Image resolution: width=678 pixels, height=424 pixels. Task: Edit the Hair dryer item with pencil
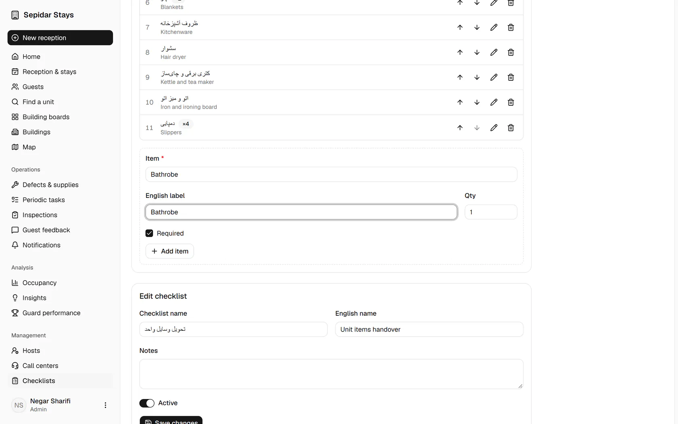pyautogui.click(x=494, y=52)
